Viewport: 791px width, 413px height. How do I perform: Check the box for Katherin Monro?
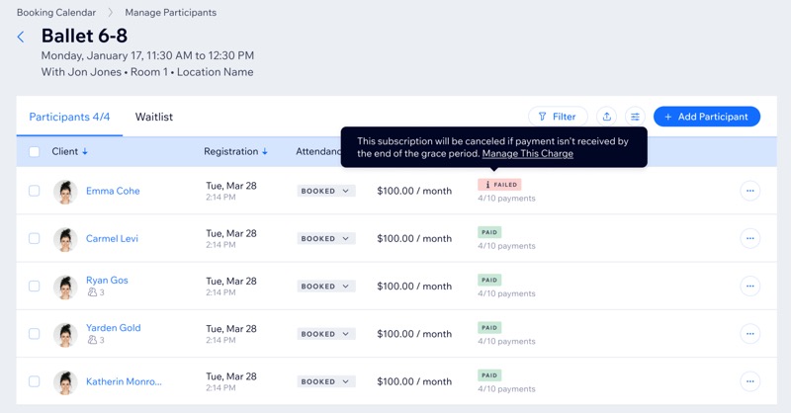point(34,381)
